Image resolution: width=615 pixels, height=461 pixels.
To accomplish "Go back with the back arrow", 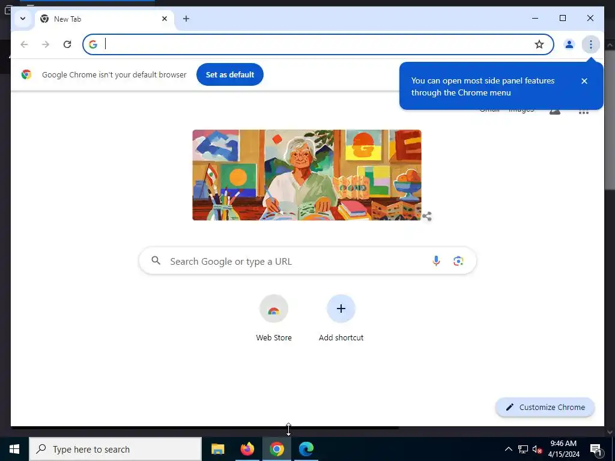I will tap(24, 44).
